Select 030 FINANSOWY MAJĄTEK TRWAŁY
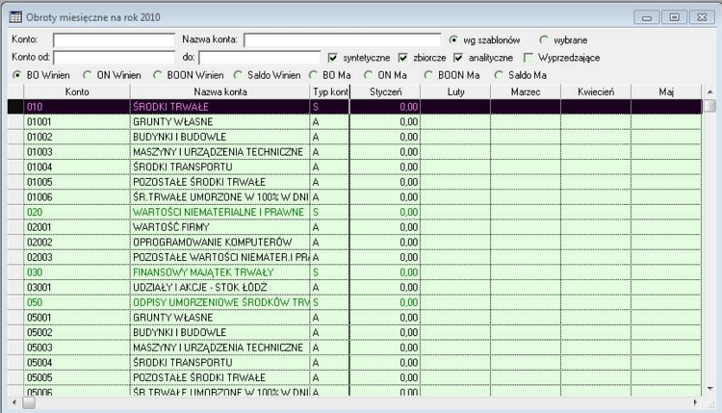The width and height of the screenshot is (722, 413). 354,272
